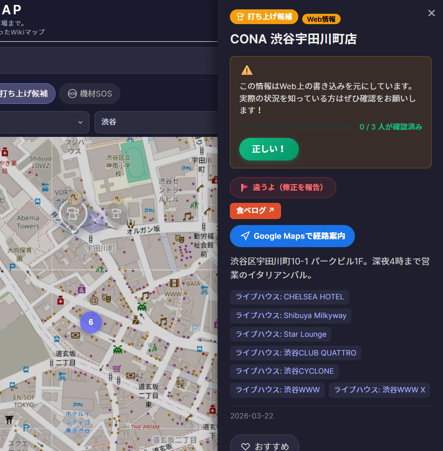Open tag ライブハウス: 渋谷WWW X
Image resolution: width=443 pixels, height=451 pixels.
(x=379, y=390)
